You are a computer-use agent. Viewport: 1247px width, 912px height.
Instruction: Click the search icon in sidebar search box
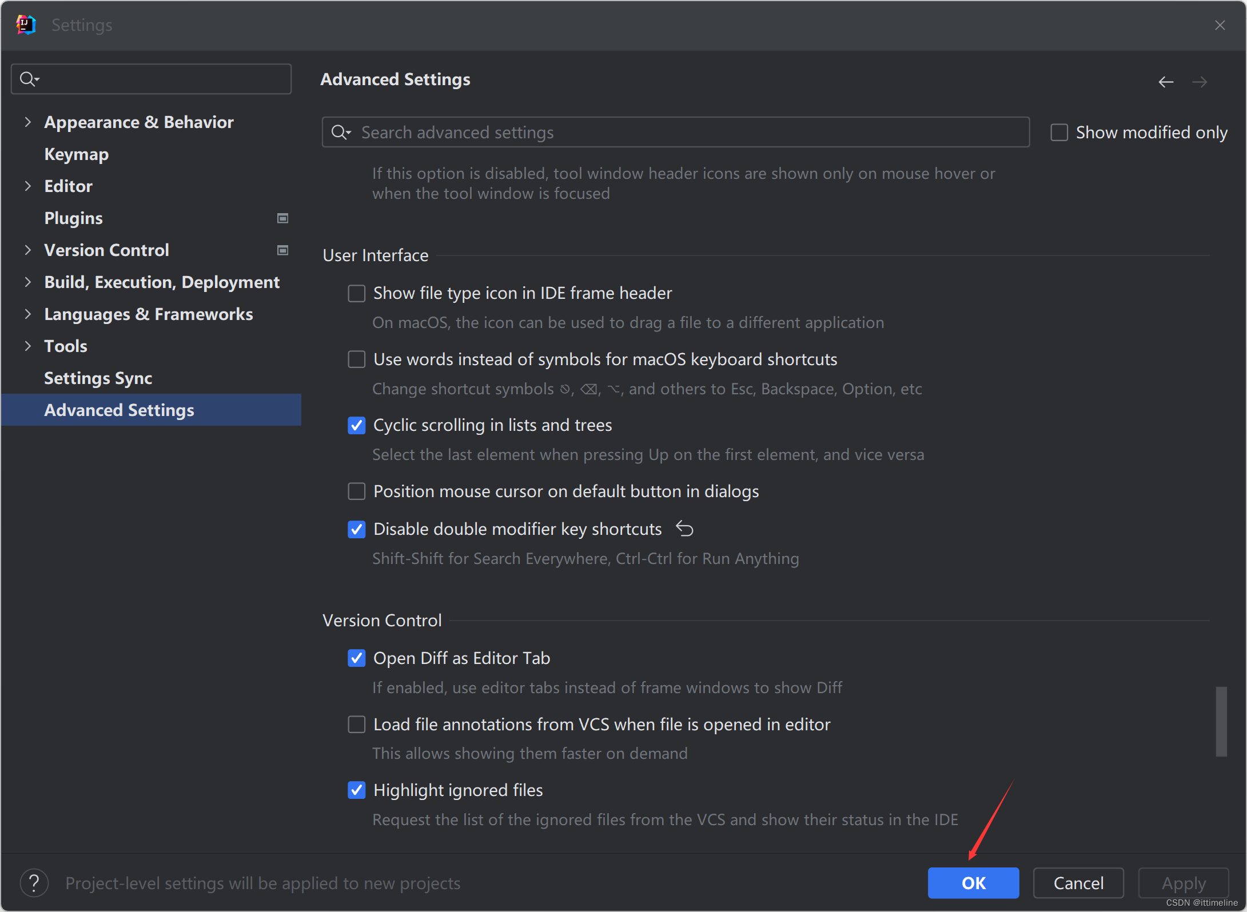29,78
